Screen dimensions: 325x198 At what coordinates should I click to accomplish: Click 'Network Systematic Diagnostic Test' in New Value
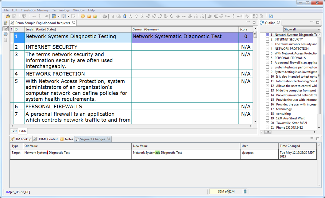[157, 153]
